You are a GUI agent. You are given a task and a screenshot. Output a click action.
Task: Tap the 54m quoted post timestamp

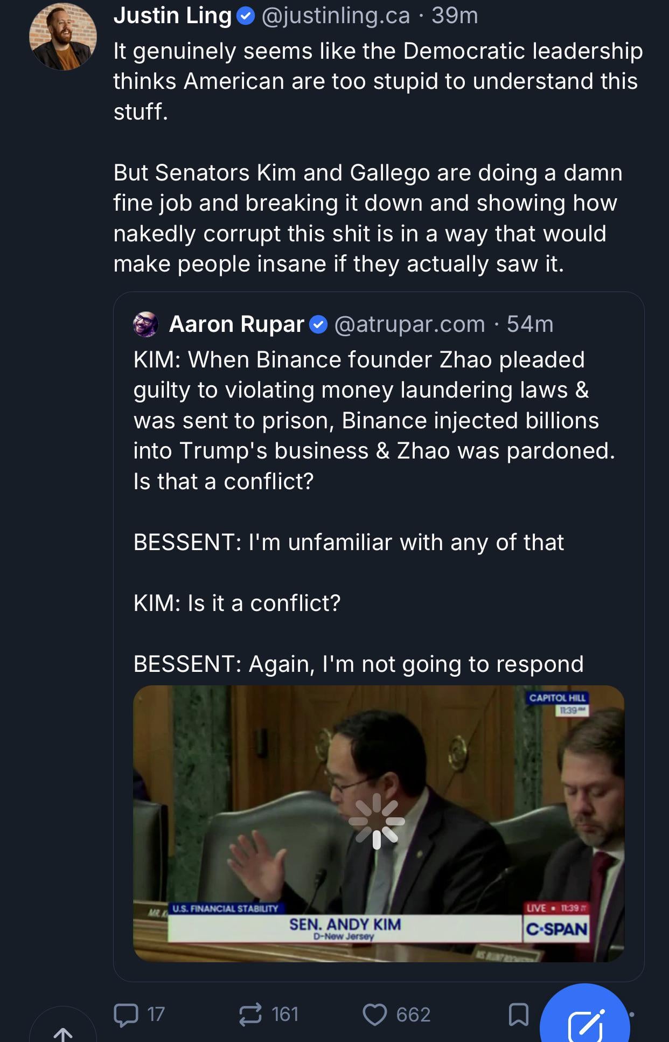530,324
